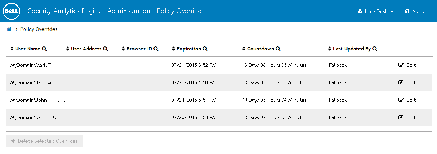Open the Expiration column search icon
437x154 pixels.
(205, 49)
